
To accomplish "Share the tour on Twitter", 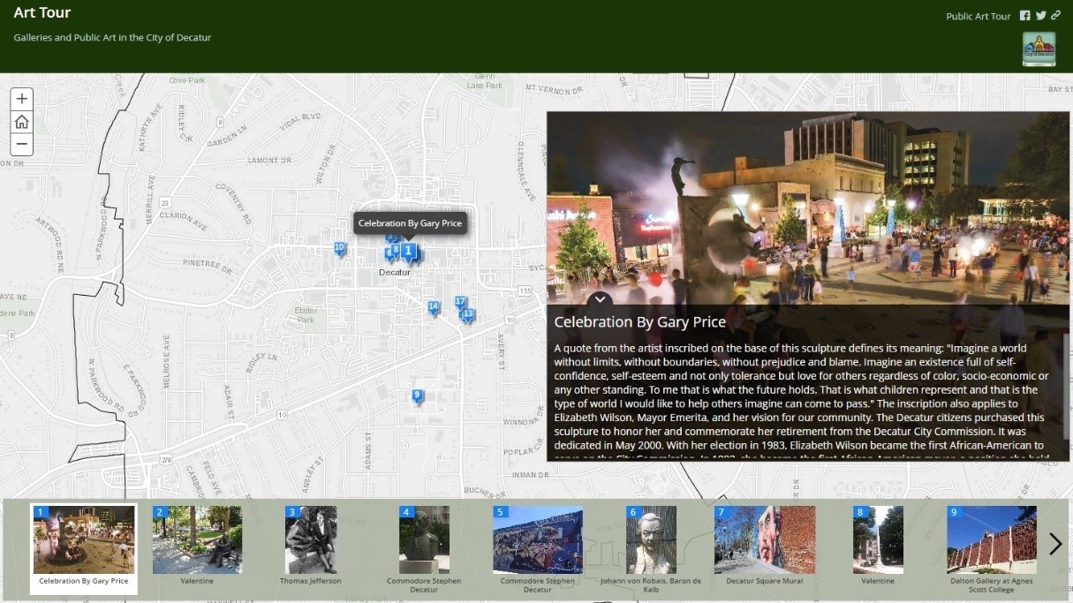I will 1041,16.
